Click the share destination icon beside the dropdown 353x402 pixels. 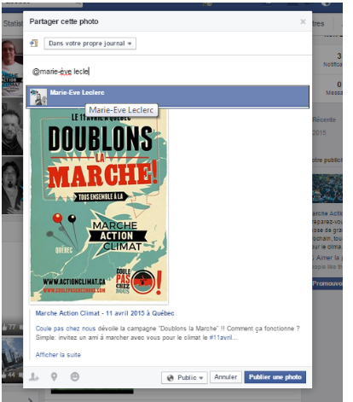click(34, 44)
